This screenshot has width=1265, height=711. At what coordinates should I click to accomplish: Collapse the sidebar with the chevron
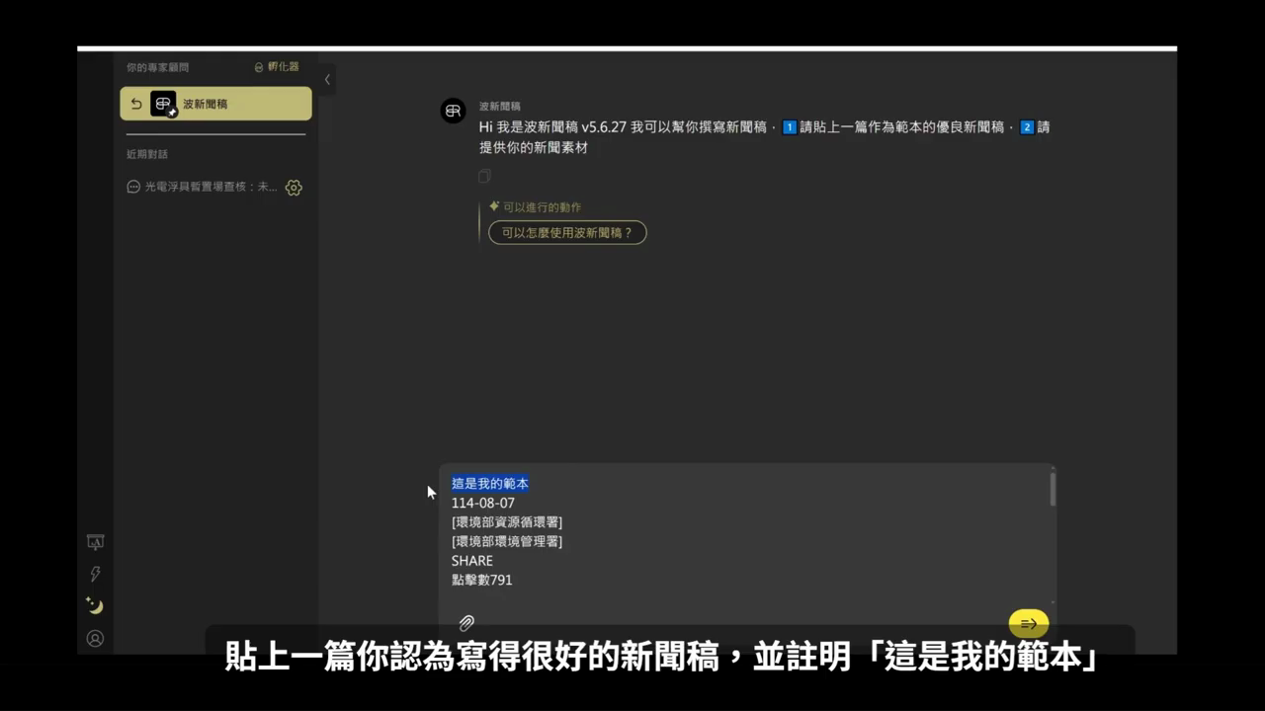(x=327, y=80)
